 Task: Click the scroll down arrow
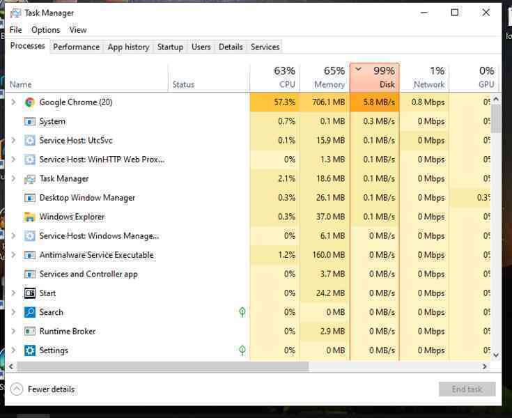coord(496,355)
